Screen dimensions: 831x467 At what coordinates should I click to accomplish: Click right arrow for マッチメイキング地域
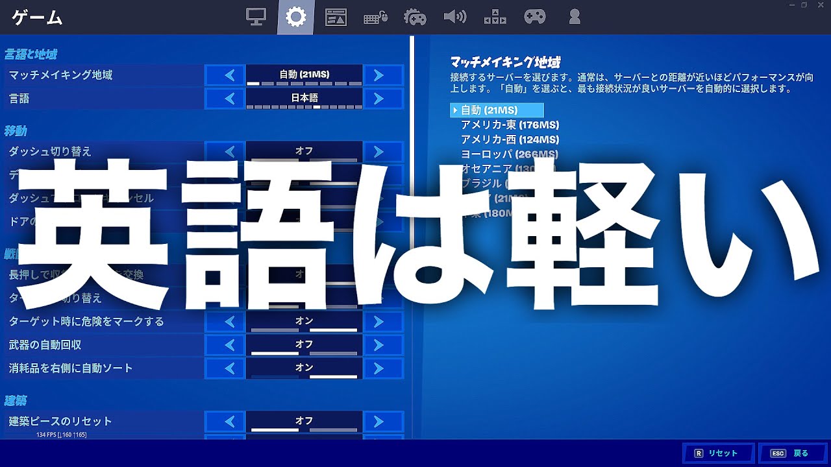click(383, 75)
